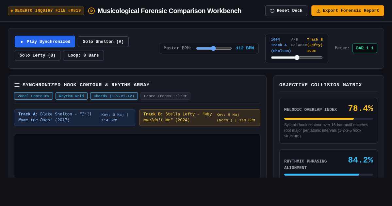Click the 78.4% melodic overlap value
The image size is (392, 206).
coord(360,108)
